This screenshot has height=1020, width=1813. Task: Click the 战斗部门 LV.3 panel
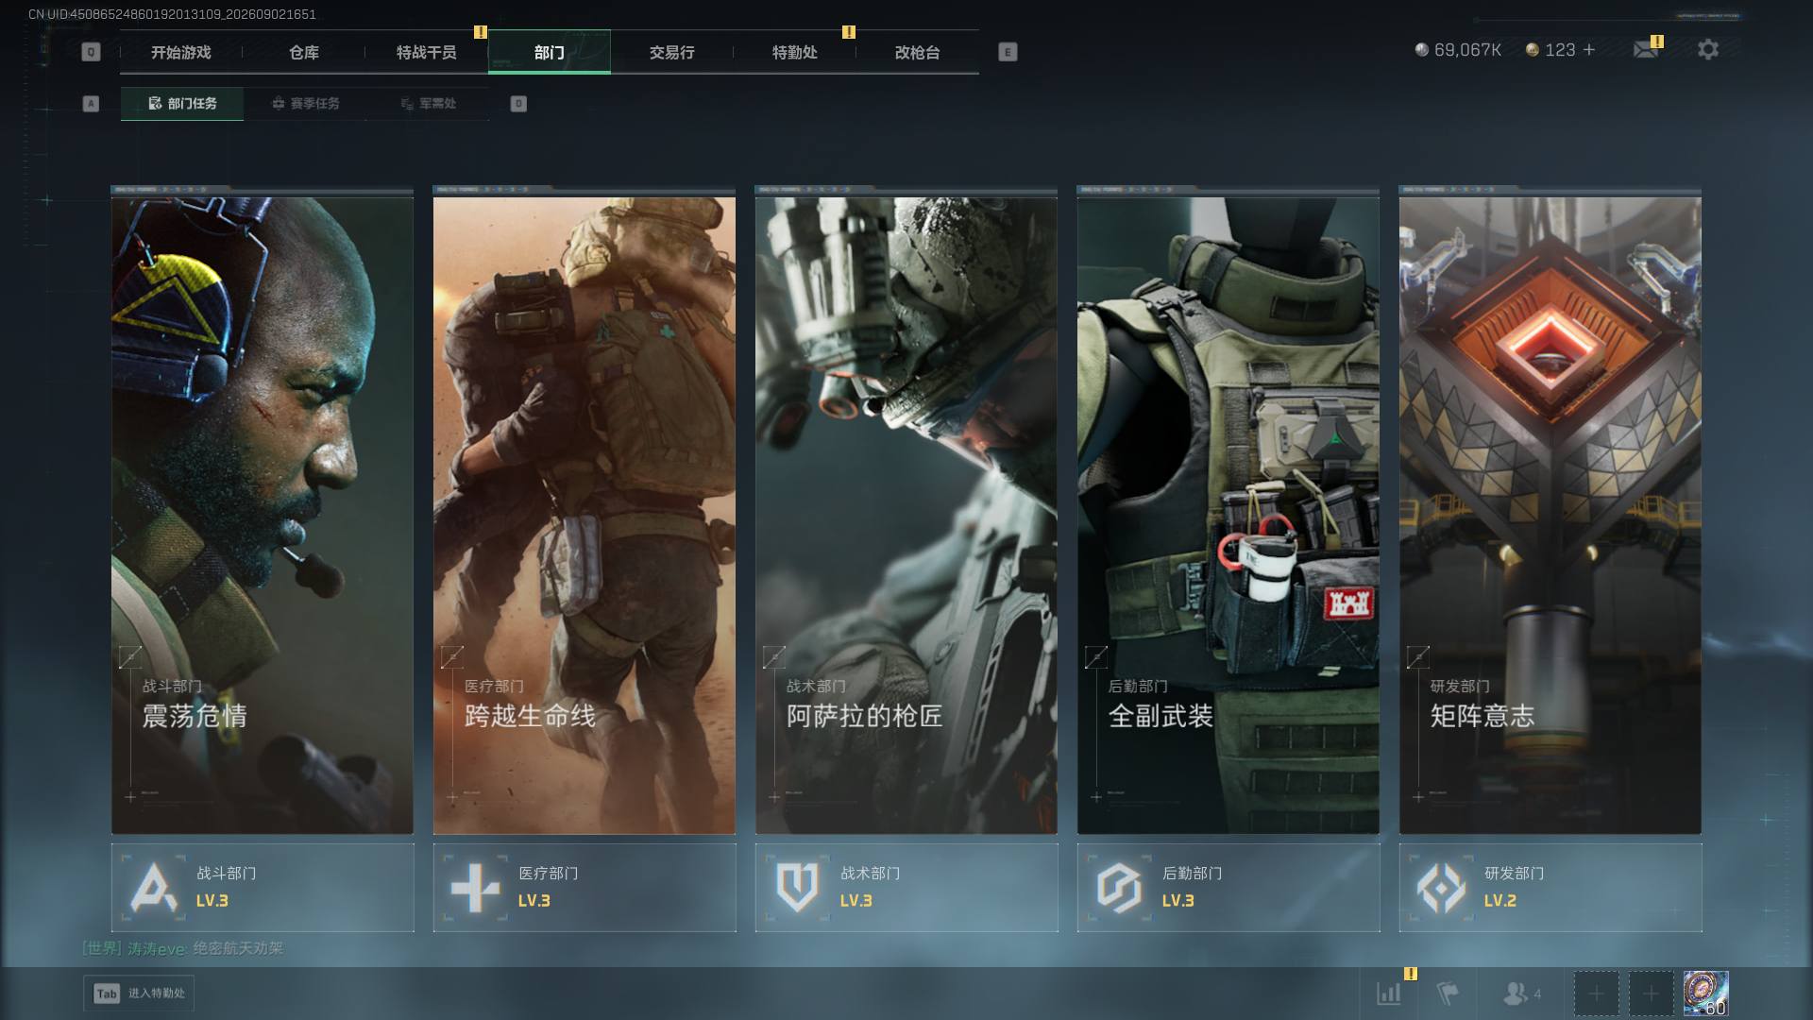[x=263, y=888]
